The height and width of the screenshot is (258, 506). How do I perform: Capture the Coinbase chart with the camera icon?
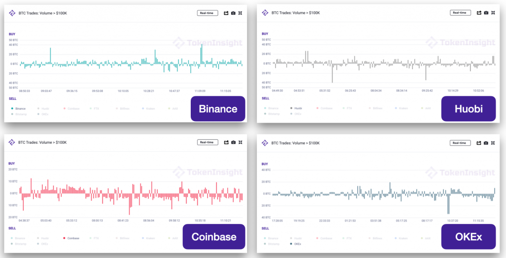tap(233, 142)
